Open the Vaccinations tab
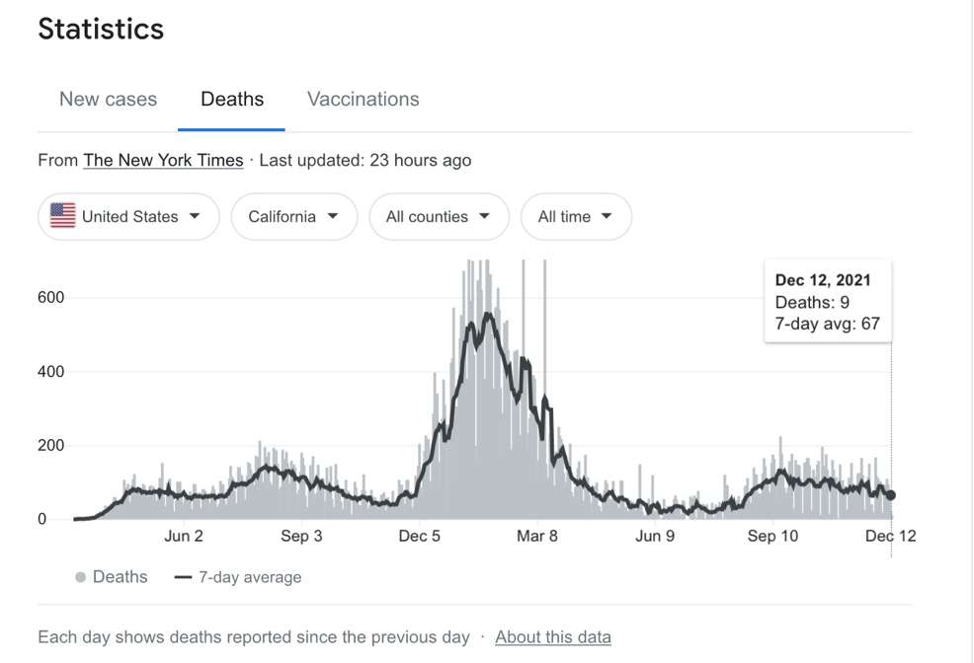974x663 pixels. click(364, 100)
